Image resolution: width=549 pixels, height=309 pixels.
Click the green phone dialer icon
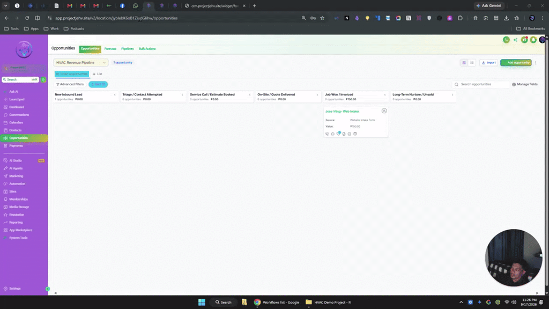[506, 40]
